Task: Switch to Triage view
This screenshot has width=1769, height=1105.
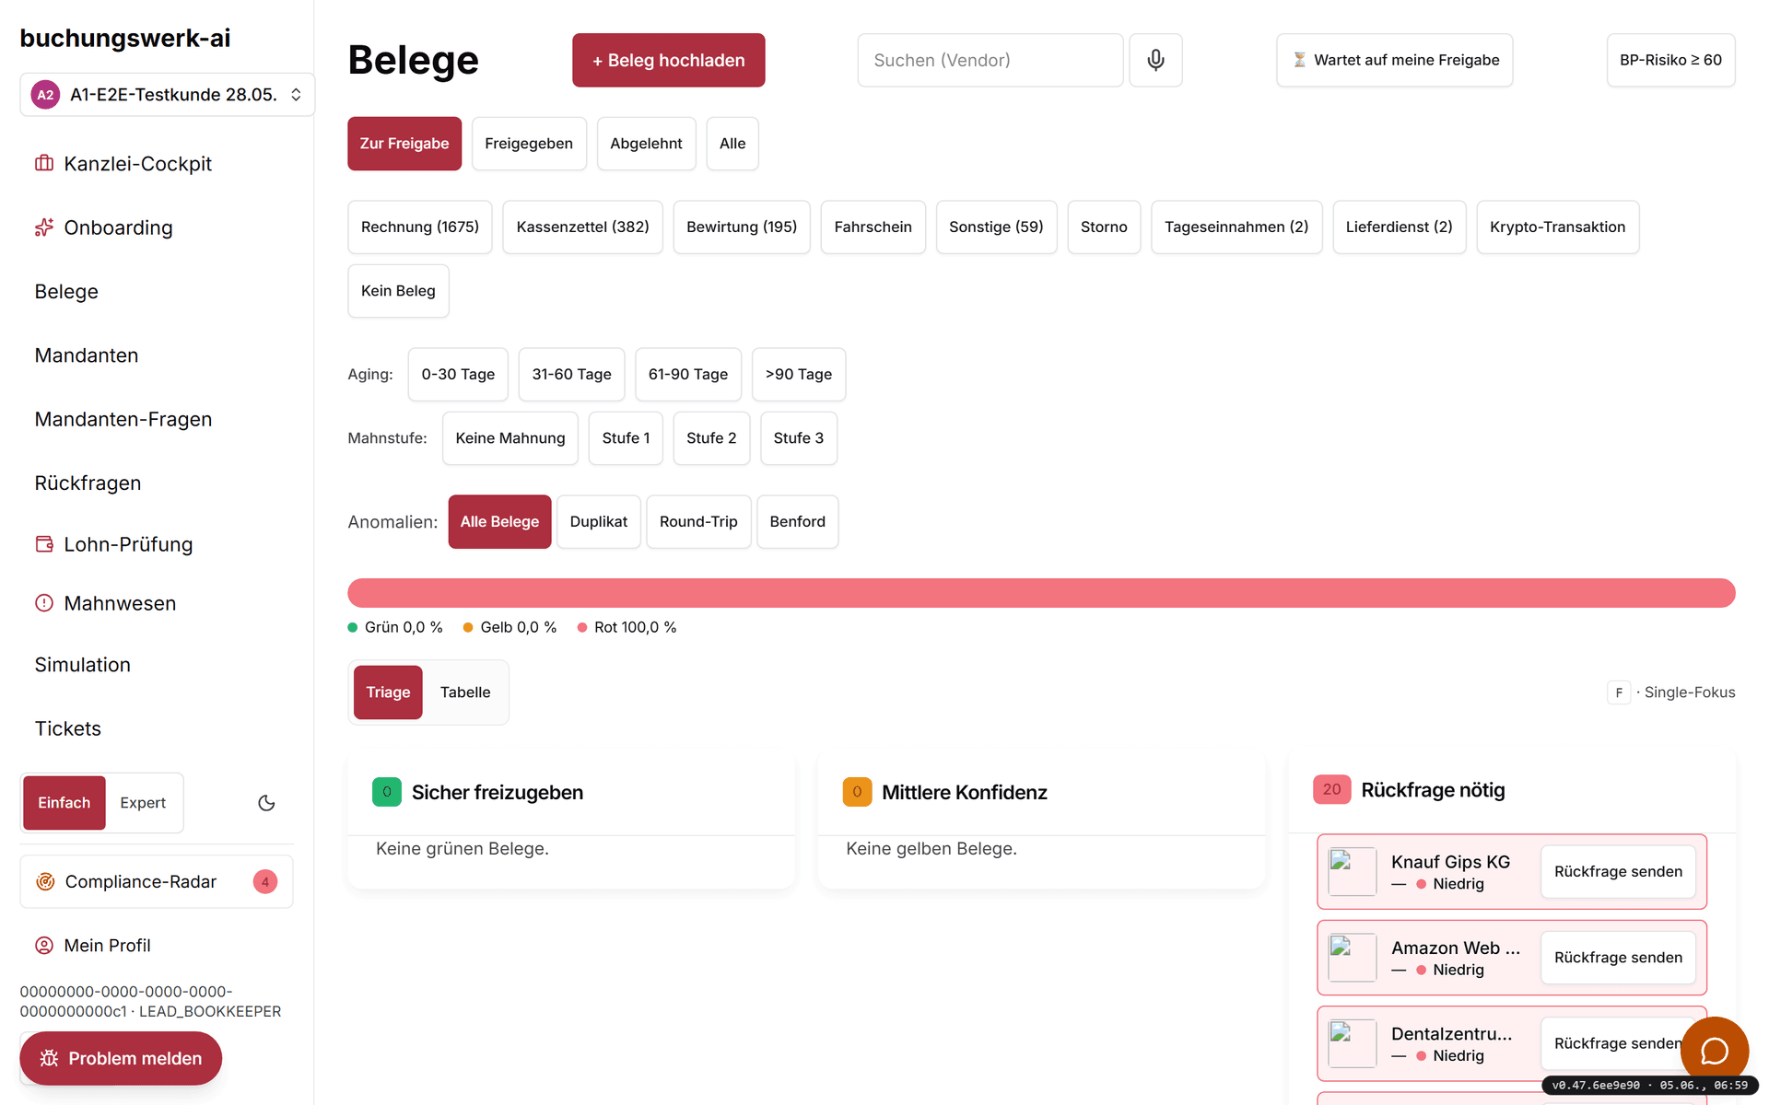Action: [x=388, y=692]
